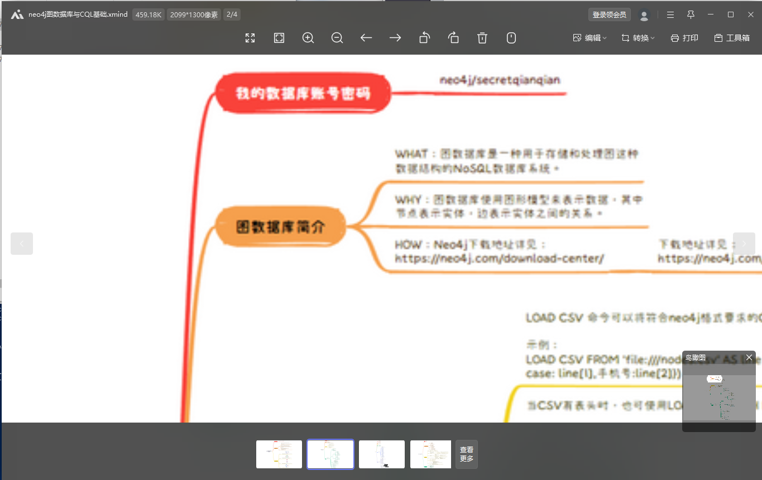Click 查看更多 to see more images
Viewport: 762px width, 480px height.
coord(467,454)
